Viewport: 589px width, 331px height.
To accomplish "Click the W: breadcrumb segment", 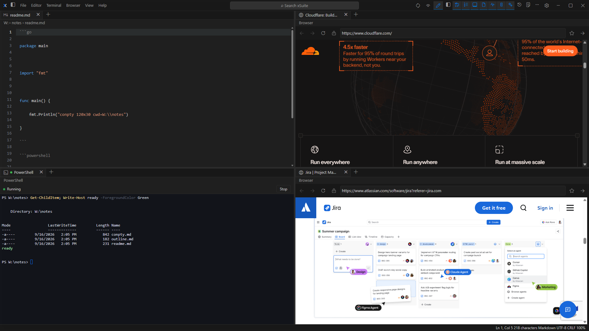I will tap(6, 23).
